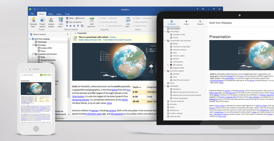The width and height of the screenshot is (274, 141).
Task: Expand the Atmosphere entry in browser contents
Action: [168, 65]
